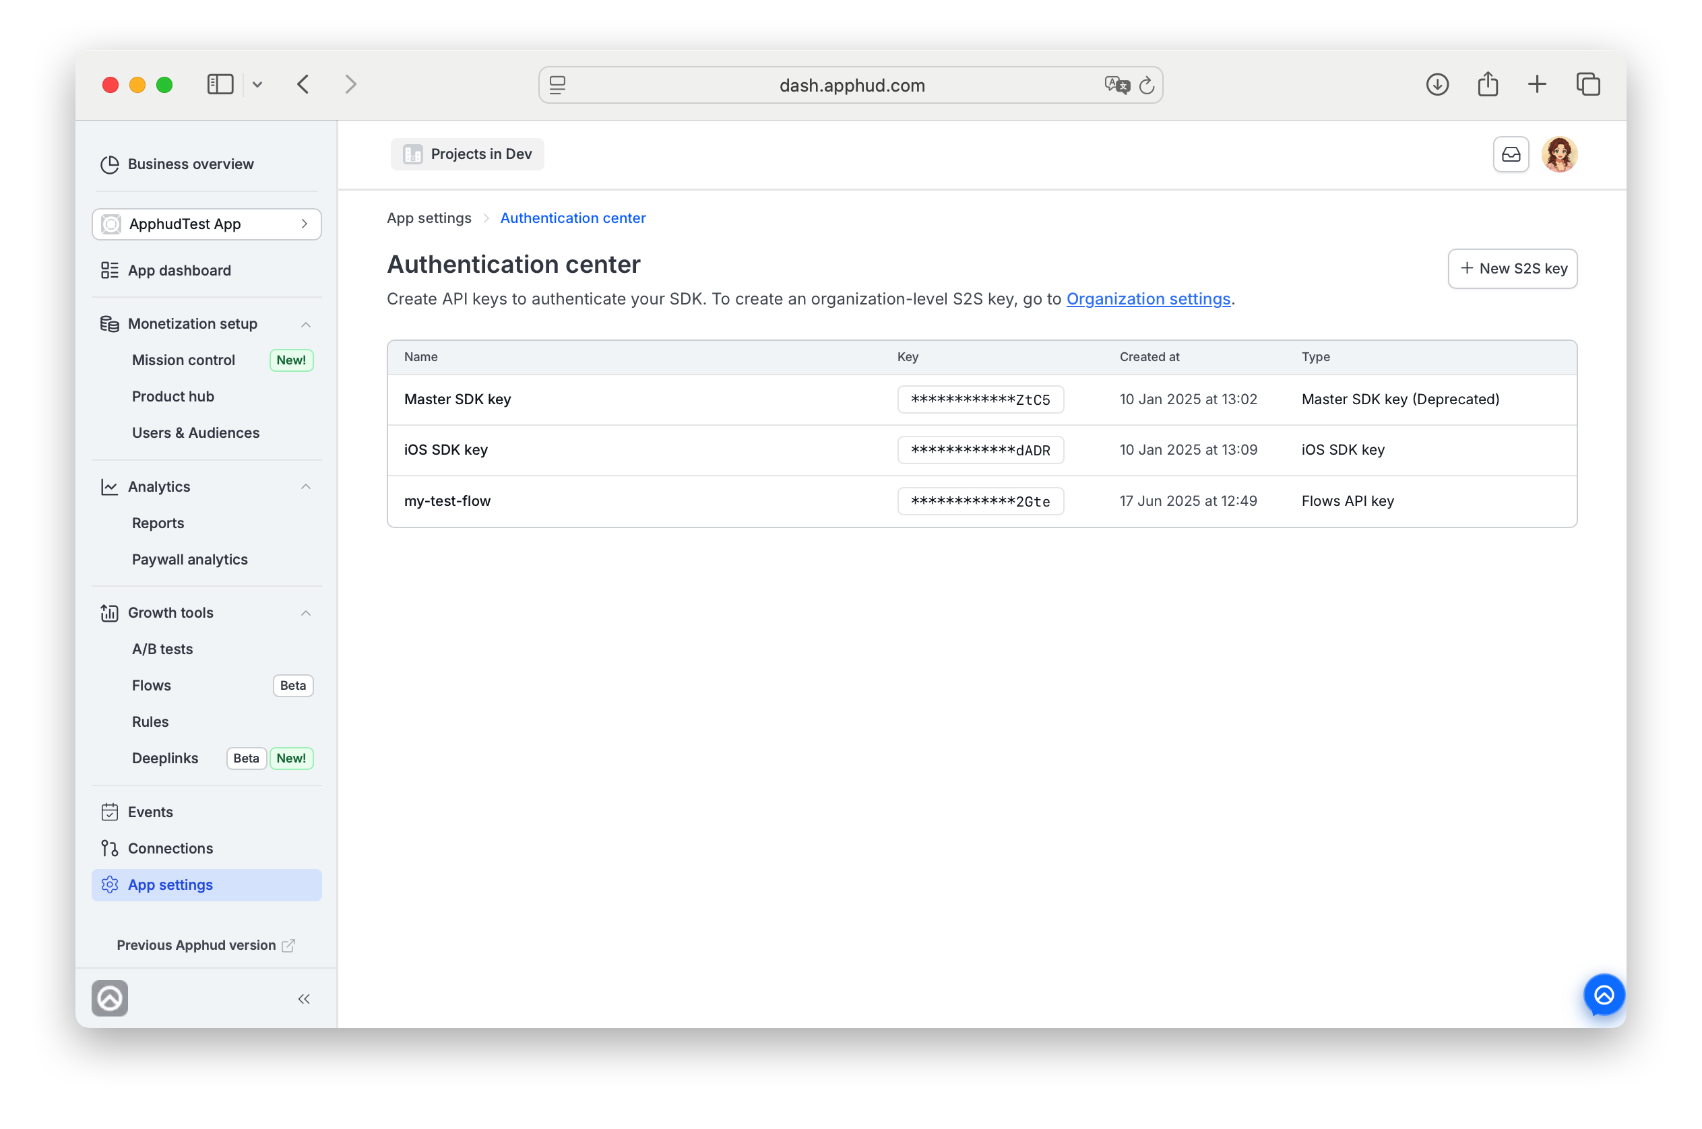Click the Flows API key type cell

[x=1348, y=501]
